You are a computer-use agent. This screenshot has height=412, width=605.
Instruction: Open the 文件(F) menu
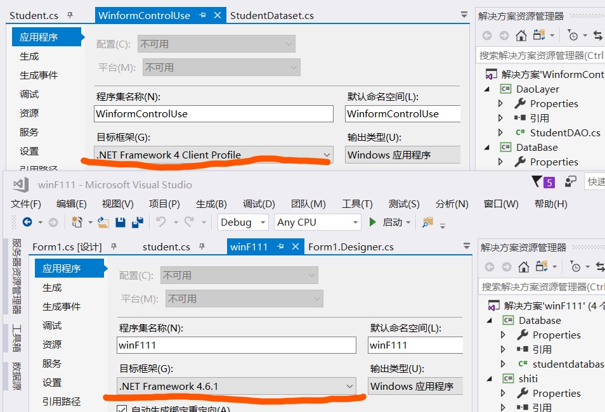tap(26, 203)
